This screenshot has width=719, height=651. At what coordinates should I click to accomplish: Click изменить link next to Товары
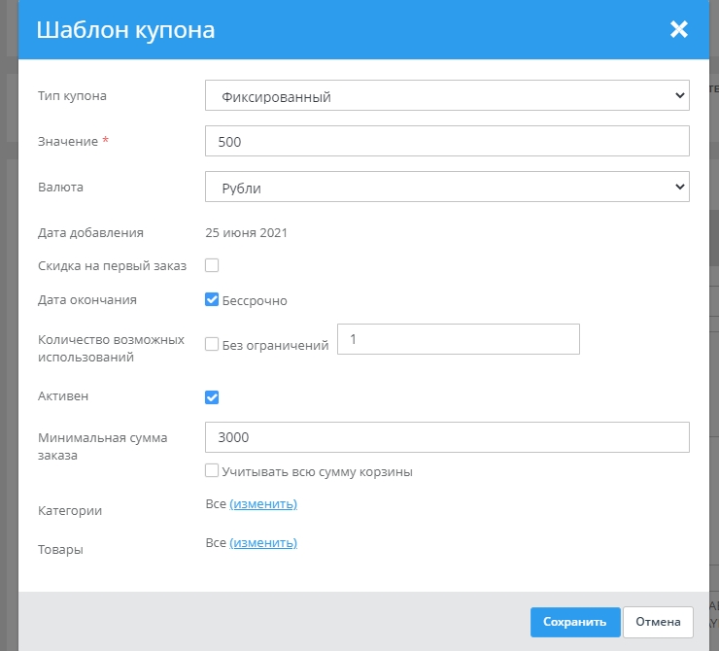(x=263, y=543)
